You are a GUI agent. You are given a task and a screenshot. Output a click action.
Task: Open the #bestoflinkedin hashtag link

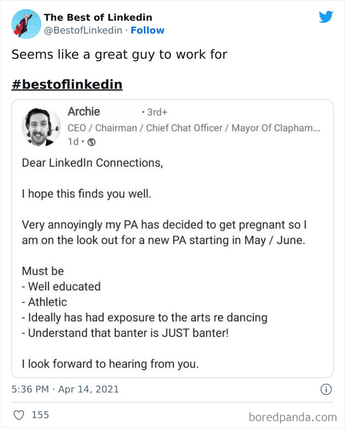click(x=67, y=84)
